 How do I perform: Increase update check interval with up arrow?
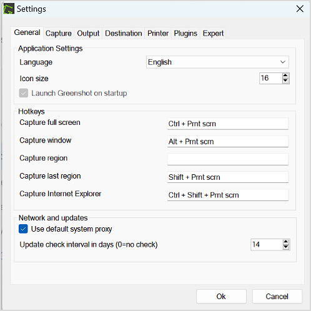tap(285, 242)
